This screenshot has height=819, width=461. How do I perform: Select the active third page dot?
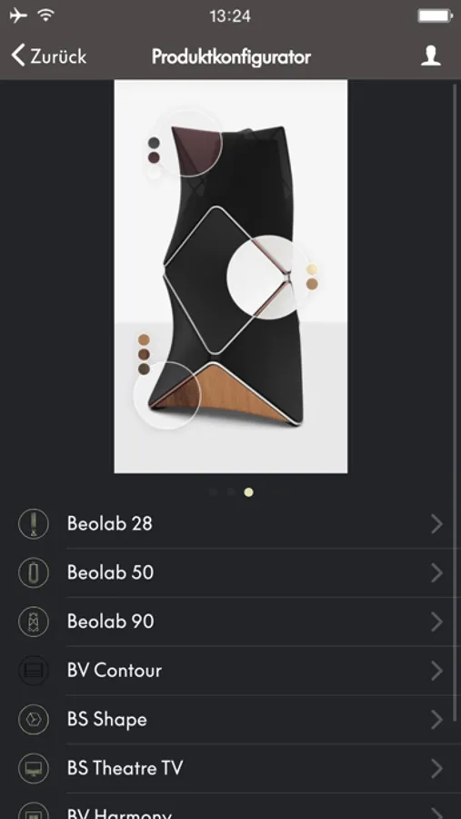click(x=248, y=492)
